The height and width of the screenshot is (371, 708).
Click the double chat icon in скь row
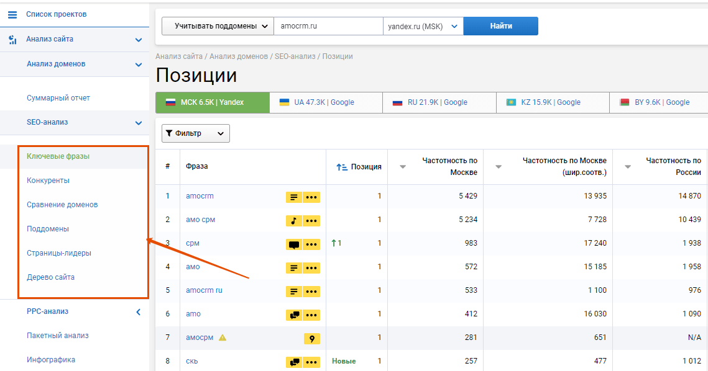tap(294, 362)
